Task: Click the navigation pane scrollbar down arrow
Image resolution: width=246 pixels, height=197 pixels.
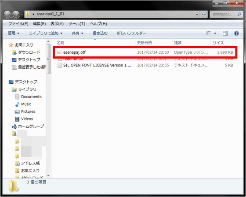Action: (48, 175)
